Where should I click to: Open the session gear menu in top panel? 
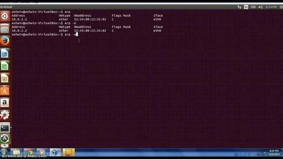click(x=281, y=7)
